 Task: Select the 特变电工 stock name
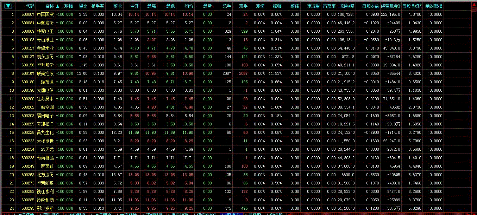click(x=45, y=31)
